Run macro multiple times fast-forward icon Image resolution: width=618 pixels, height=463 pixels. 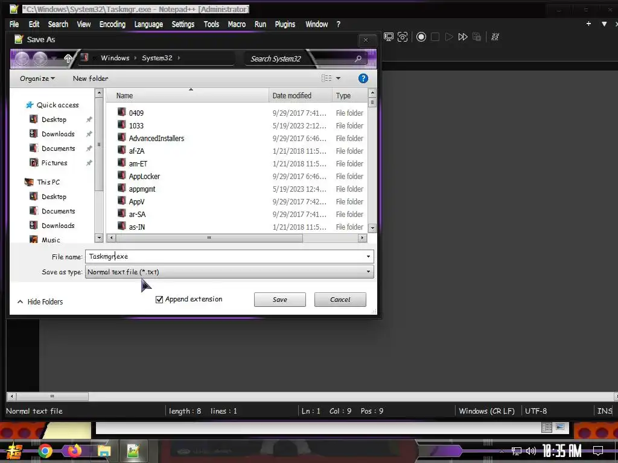point(463,37)
